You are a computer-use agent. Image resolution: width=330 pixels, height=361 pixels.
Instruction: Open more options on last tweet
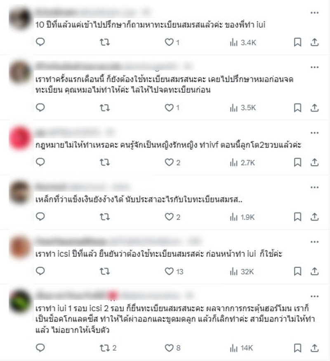pyautogui.click(x=315, y=296)
